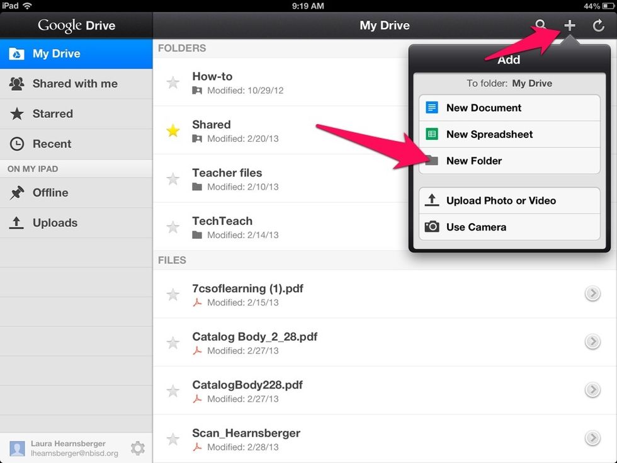Open CatalogBody228.pdf file name

[x=247, y=385]
